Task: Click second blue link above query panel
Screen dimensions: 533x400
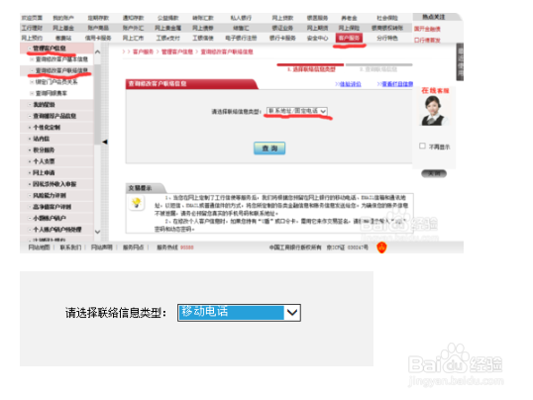Action: tap(397, 83)
